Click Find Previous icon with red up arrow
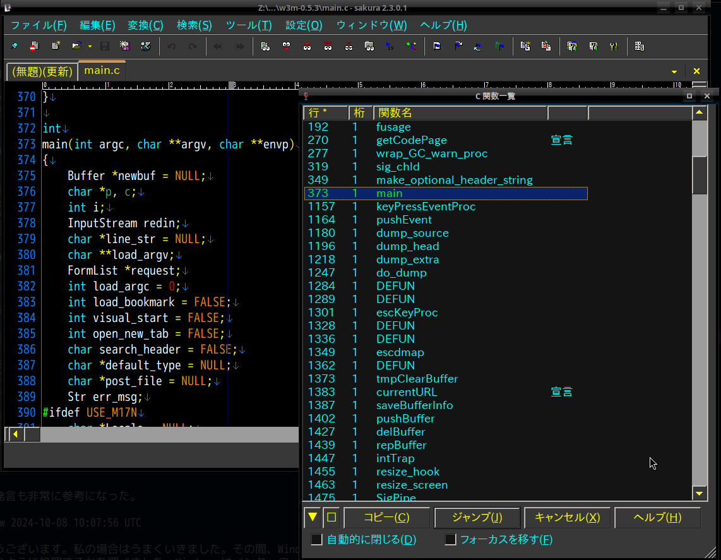The width and height of the screenshot is (721, 560). pyautogui.click(x=307, y=46)
